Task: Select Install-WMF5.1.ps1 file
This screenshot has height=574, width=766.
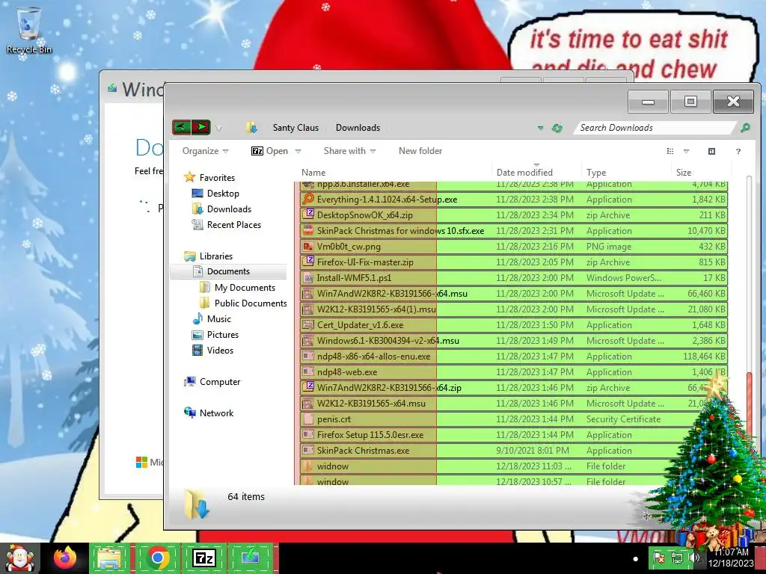Action: coord(513,278)
